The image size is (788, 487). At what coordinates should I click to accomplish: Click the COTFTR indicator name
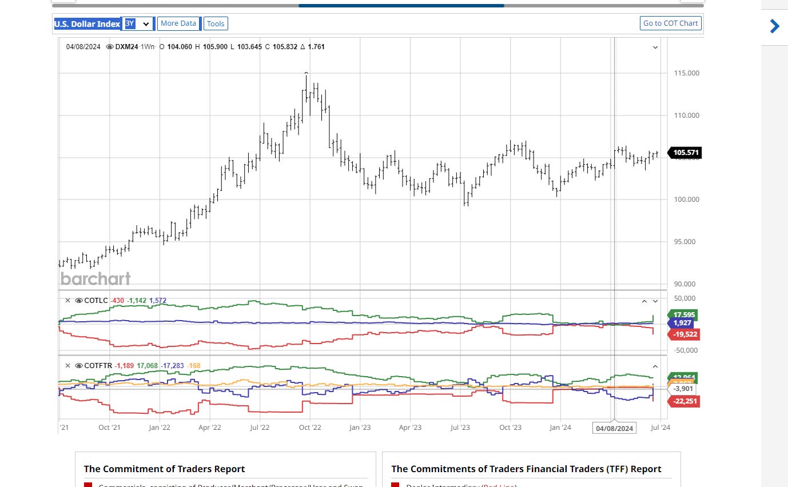click(x=98, y=366)
